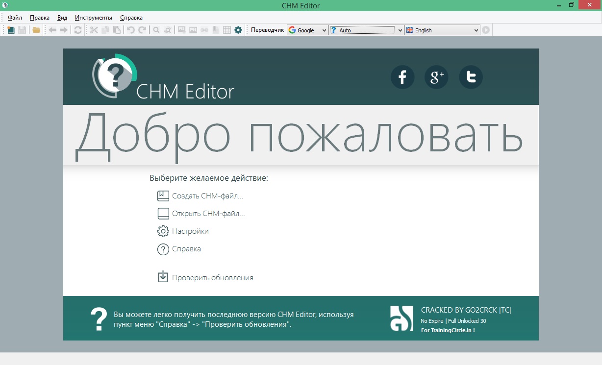Click the Проверить обновления link
Viewport: 602px width, 365px height.
205,277
